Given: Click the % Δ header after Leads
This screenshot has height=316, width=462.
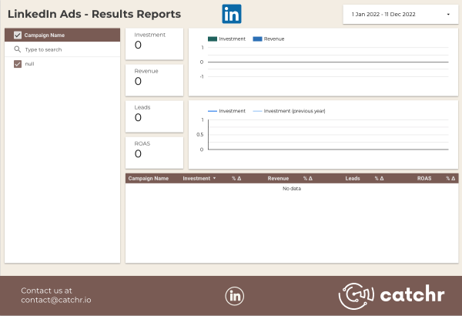Looking at the screenshot, I should [379, 178].
